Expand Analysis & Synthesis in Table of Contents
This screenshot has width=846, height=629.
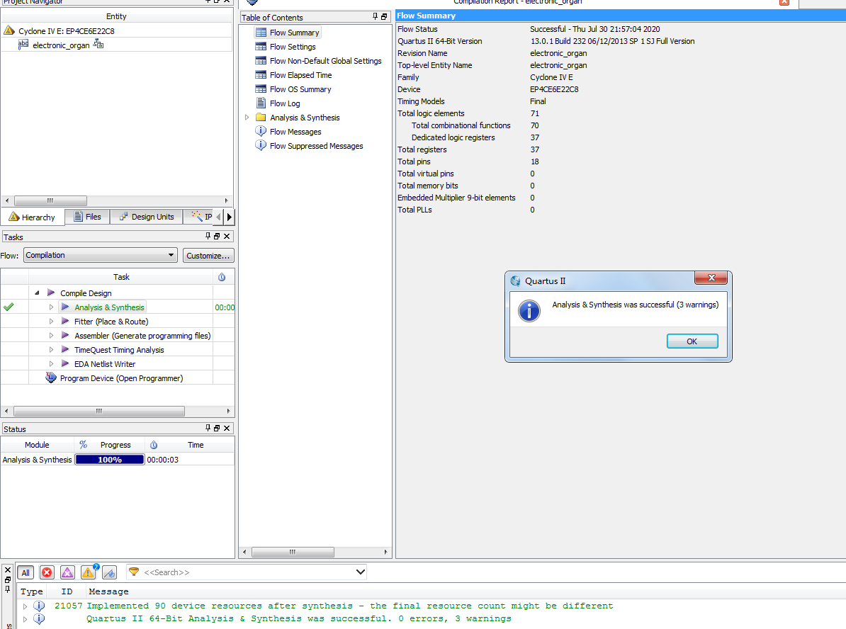click(247, 117)
